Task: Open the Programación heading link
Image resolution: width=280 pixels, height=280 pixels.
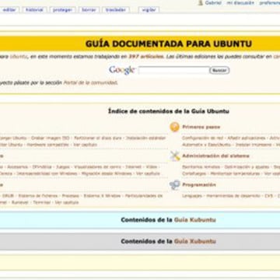Action: [199, 185]
